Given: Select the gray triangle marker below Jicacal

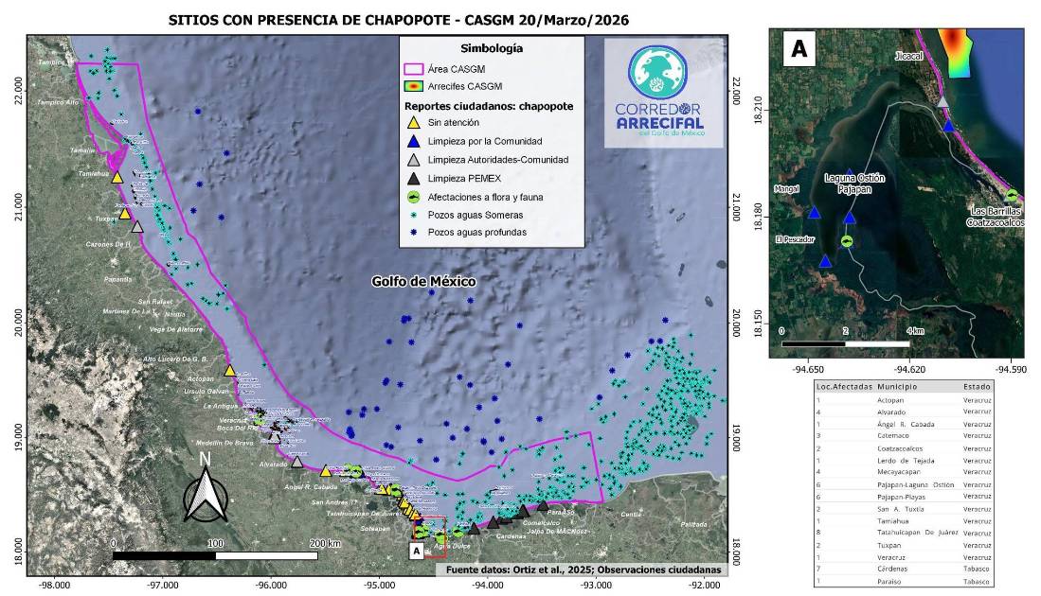Looking at the screenshot, I should click(942, 101).
